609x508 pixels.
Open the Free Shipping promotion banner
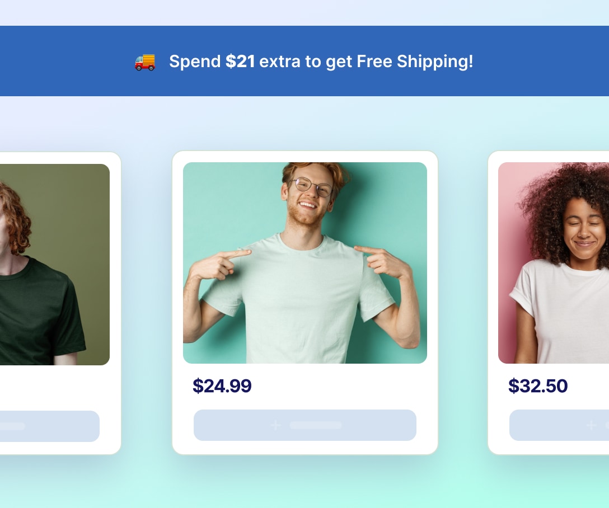point(304,61)
